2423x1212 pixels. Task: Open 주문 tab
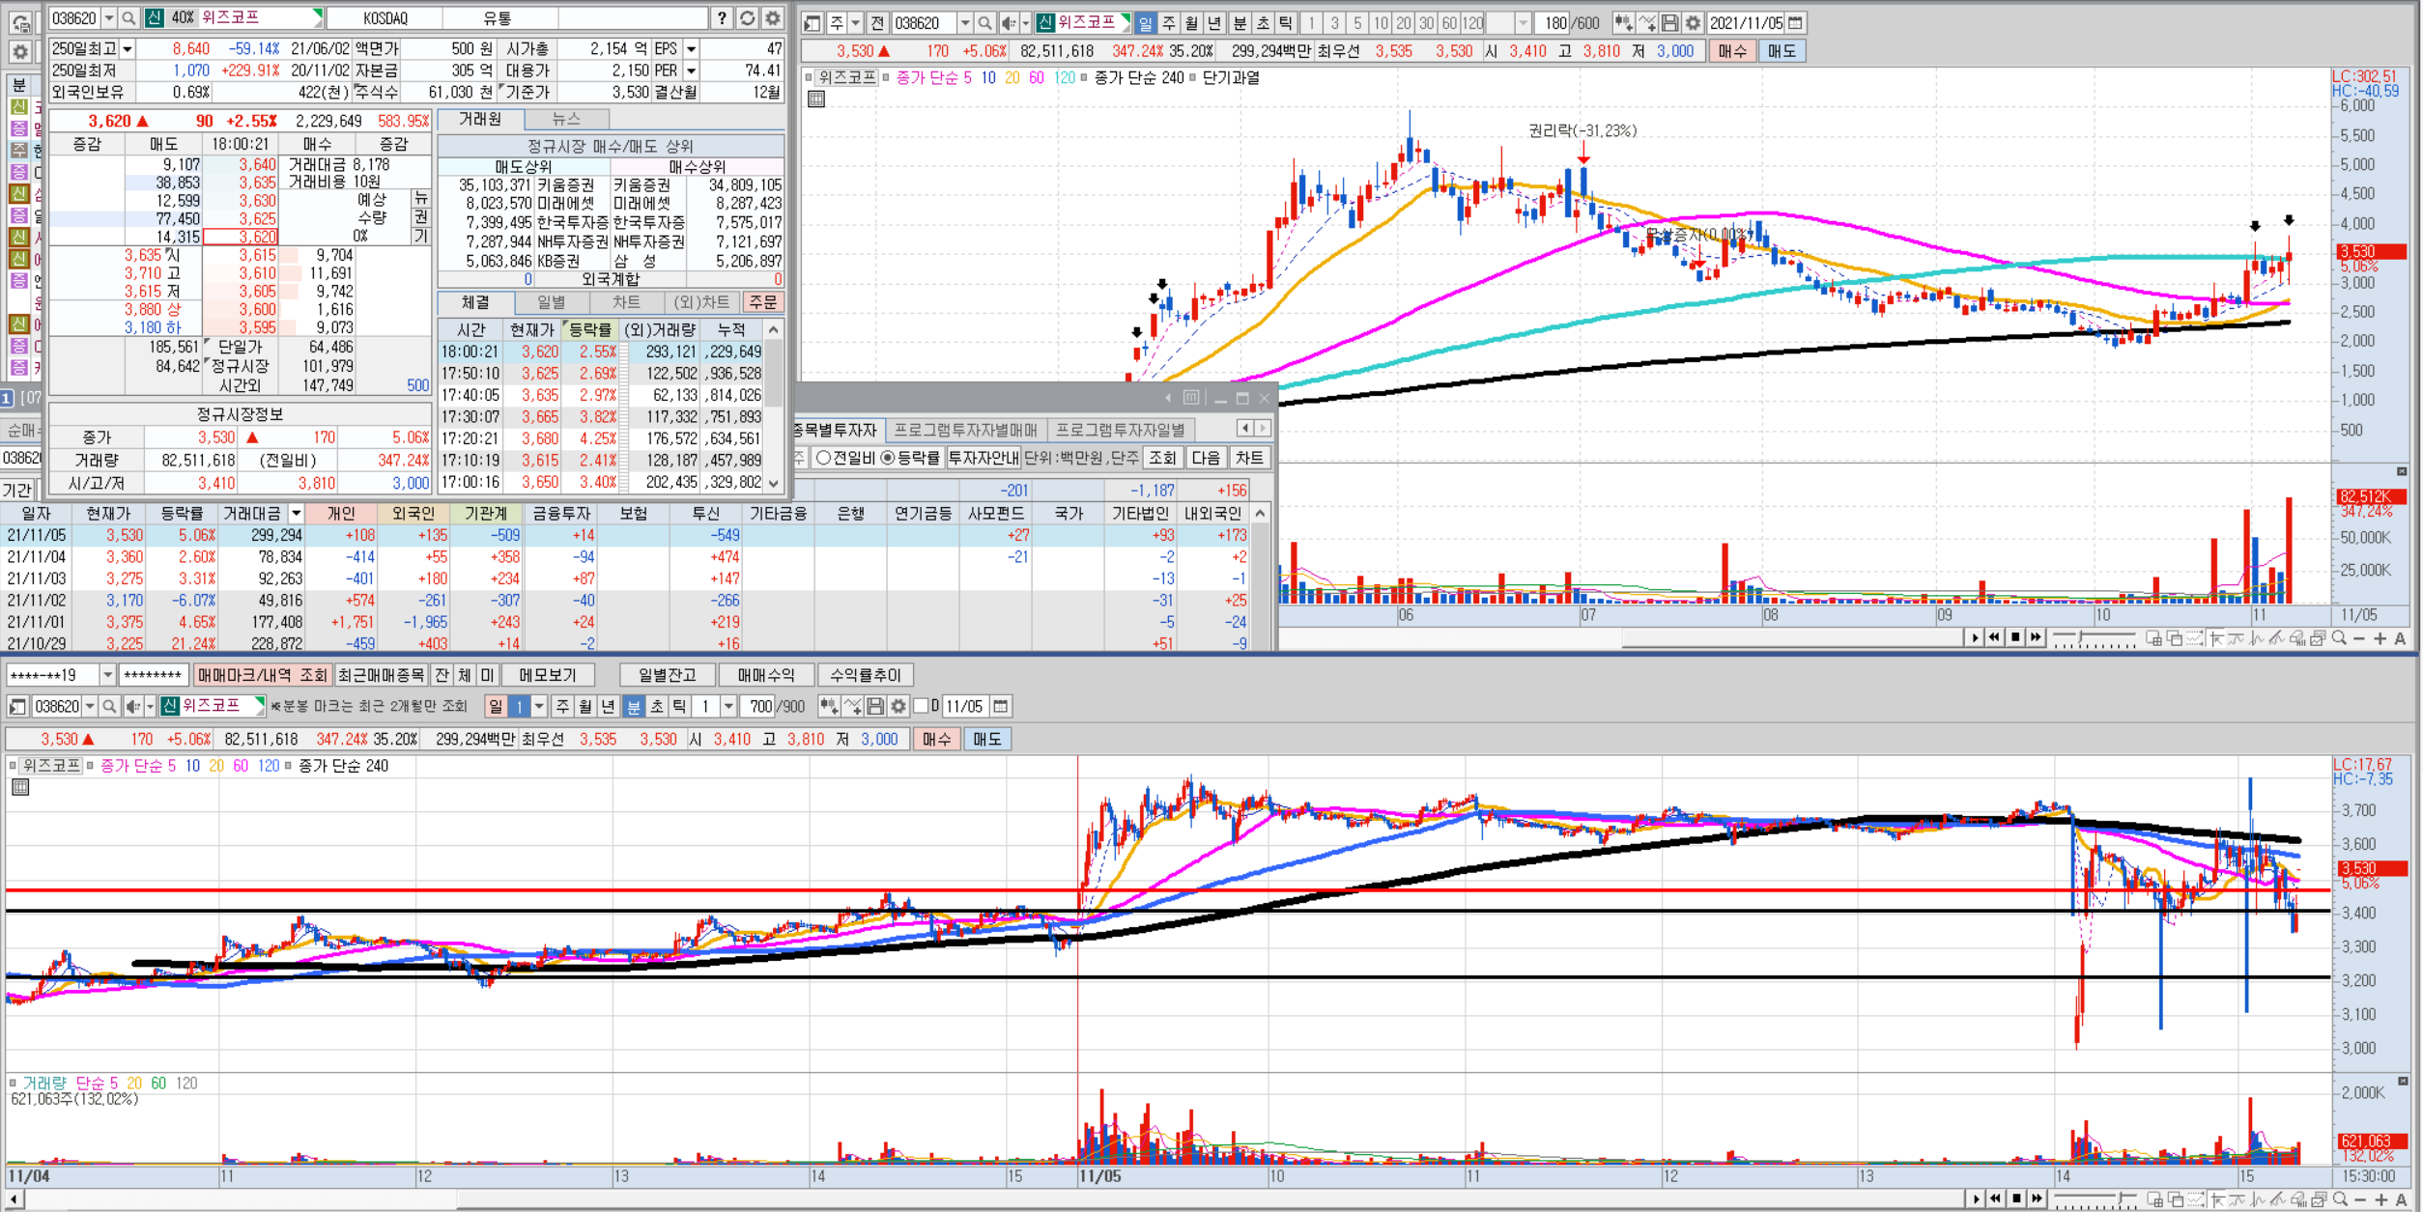click(x=762, y=302)
